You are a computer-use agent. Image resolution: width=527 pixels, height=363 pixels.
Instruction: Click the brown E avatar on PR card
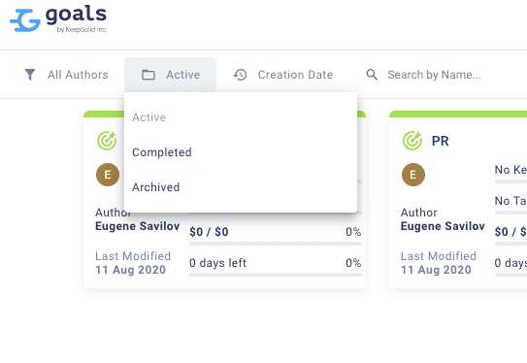pyautogui.click(x=413, y=175)
